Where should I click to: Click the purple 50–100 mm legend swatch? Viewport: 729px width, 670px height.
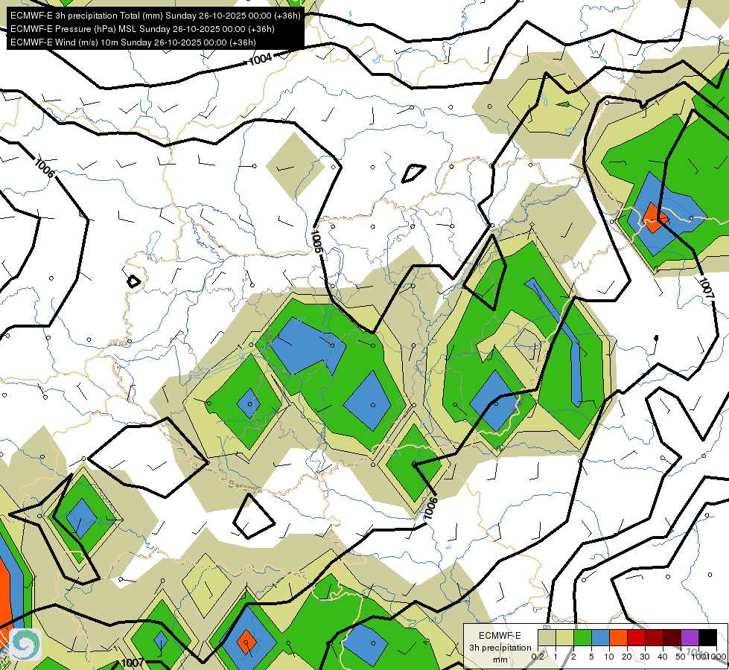(x=690, y=637)
